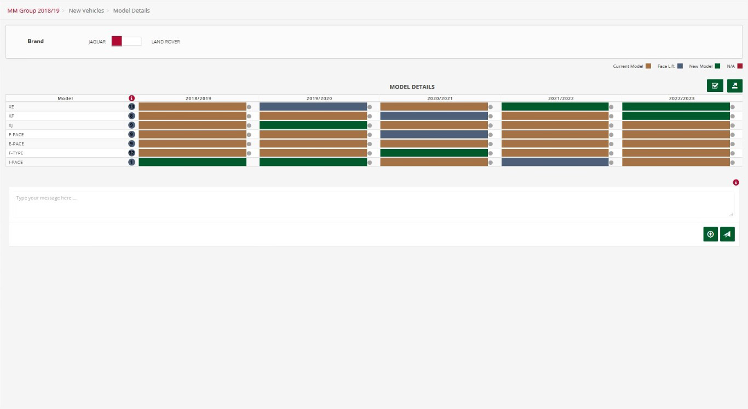This screenshot has height=409, width=748.
Task: Open the I-PACE count badge showing 1
Action: click(131, 163)
